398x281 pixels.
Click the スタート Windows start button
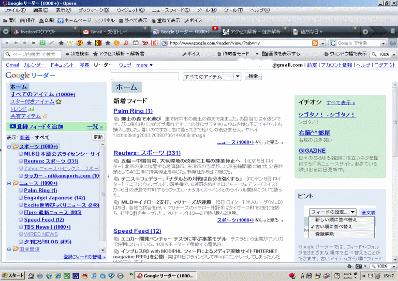coord(12,276)
